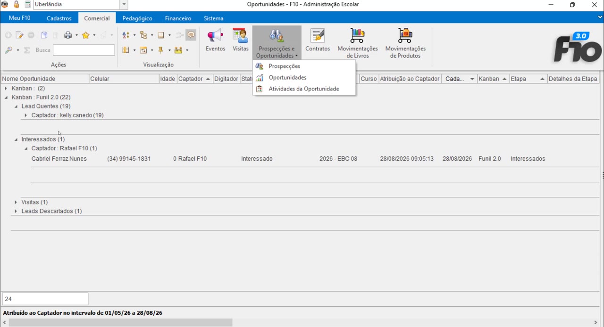Click the '2026 - EBC 08' cell
This screenshot has height=327, width=604.
tap(338, 159)
